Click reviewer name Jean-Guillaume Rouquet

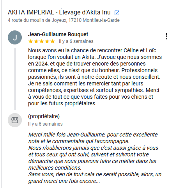pyautogui.click(x=58, y=34)
